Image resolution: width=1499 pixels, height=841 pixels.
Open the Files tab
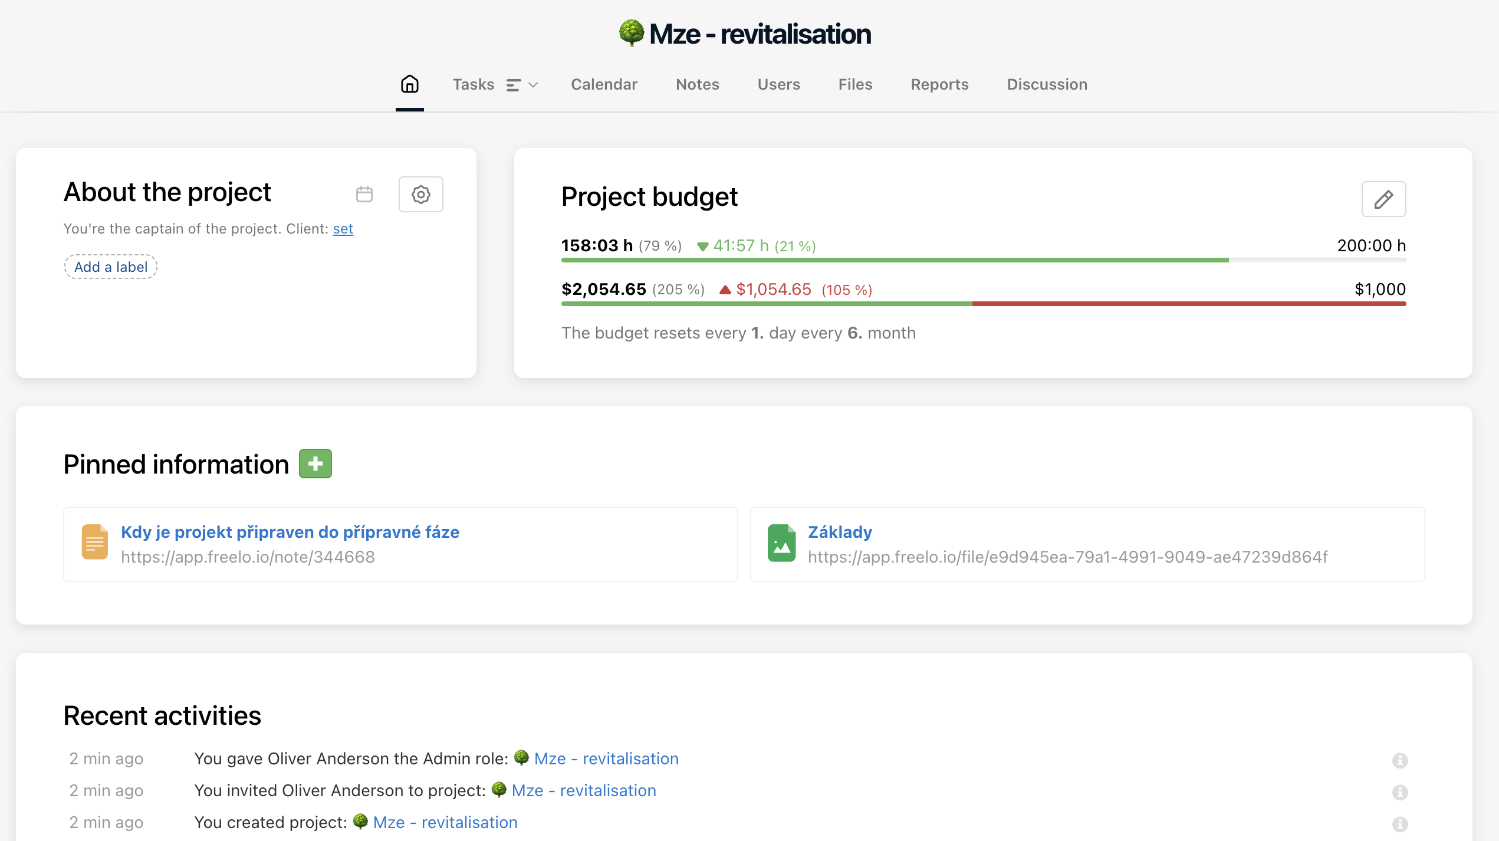[855, 84]
